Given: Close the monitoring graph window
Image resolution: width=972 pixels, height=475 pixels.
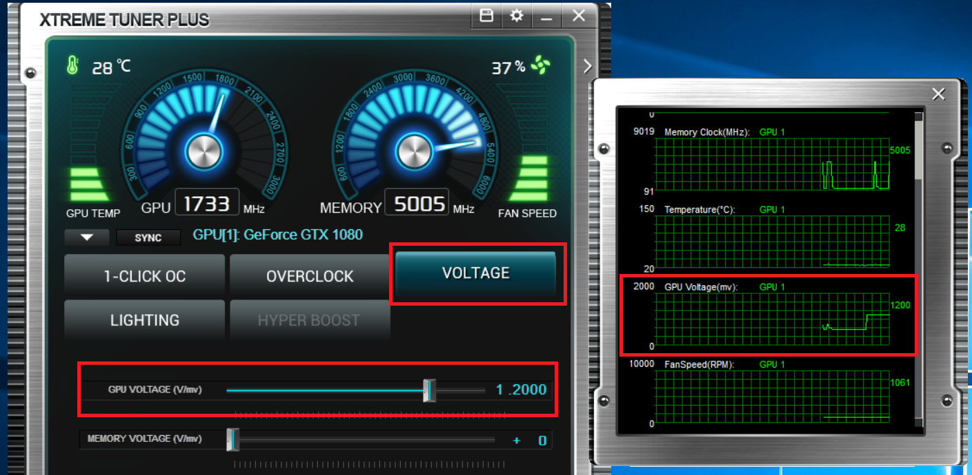Looking at the screenshot, I should pyautogui.click(x=938, y=94).
